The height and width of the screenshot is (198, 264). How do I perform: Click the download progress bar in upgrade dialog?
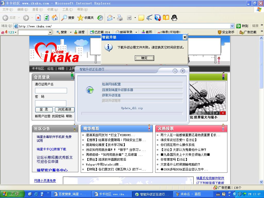click(x=132, y=113)
